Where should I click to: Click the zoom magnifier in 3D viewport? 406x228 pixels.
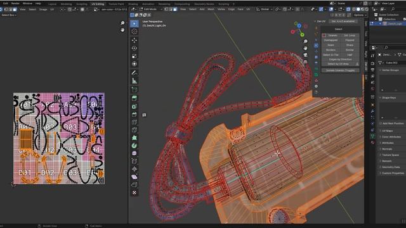pyautogui.click(x=306, y=41)
